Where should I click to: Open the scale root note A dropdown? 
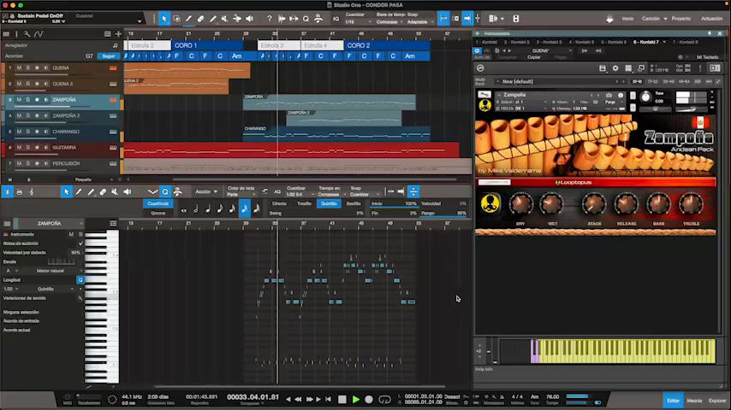[x=11, y=271]
